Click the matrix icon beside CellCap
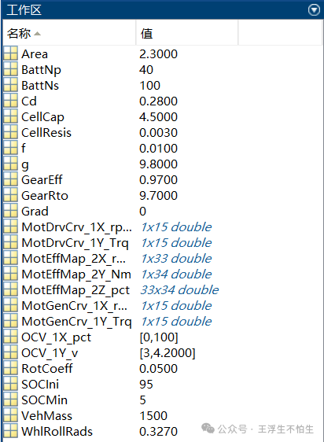 pyautogui.click(x=11, y=116)
